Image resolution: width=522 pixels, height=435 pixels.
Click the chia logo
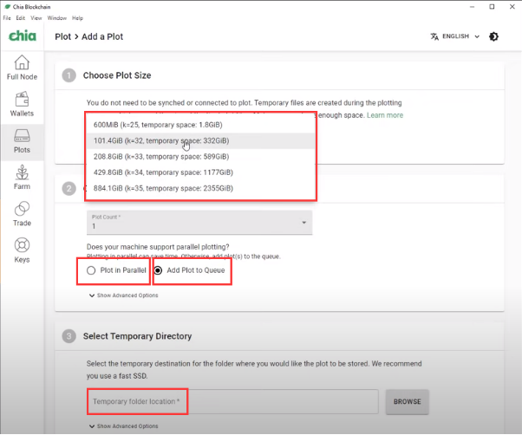[x=23, y=36]
